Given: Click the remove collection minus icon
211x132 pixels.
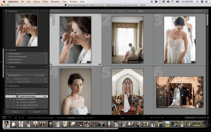Looking at the screenshot, I should point(44,86).
